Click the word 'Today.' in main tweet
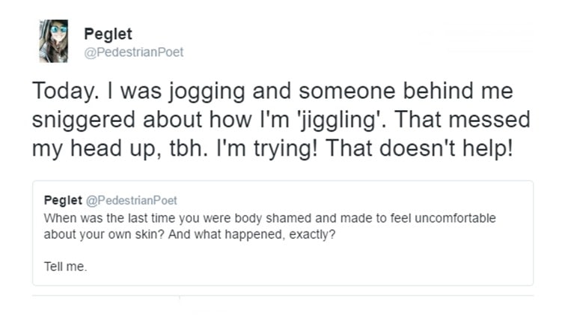 coord(66,91)
